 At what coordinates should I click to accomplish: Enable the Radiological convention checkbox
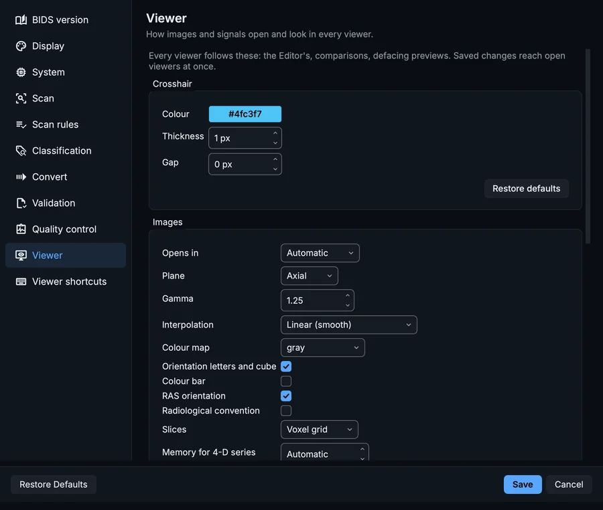point(286,411)
